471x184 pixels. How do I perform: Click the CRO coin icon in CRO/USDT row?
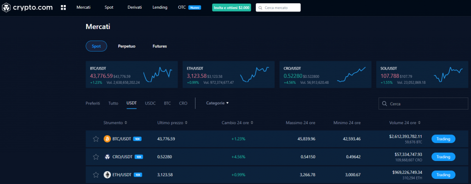tap(107, 157)
